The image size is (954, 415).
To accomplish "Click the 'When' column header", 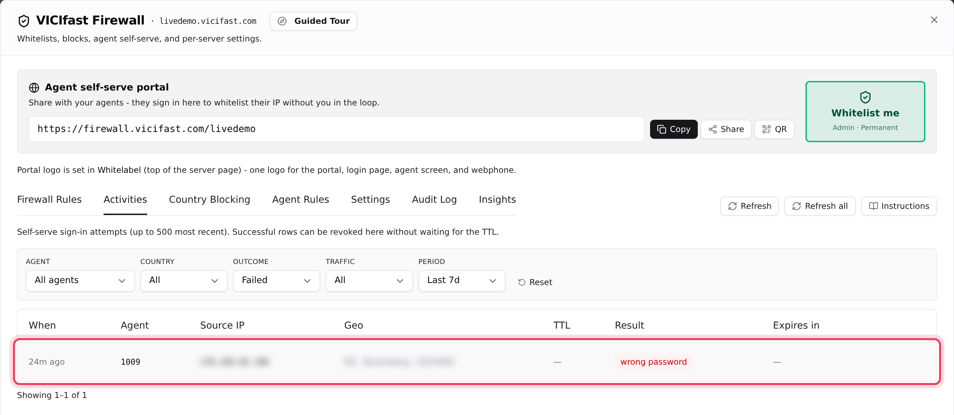I will (42, 326).
